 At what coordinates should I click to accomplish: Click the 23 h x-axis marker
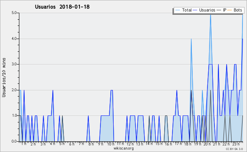coord(236,144)
